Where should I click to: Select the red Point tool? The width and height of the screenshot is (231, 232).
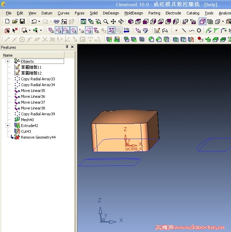(176, 31)
